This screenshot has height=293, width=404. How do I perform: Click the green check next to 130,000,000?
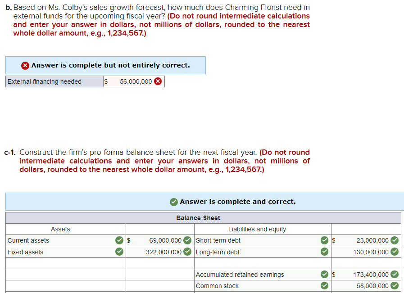pos(395,252)
